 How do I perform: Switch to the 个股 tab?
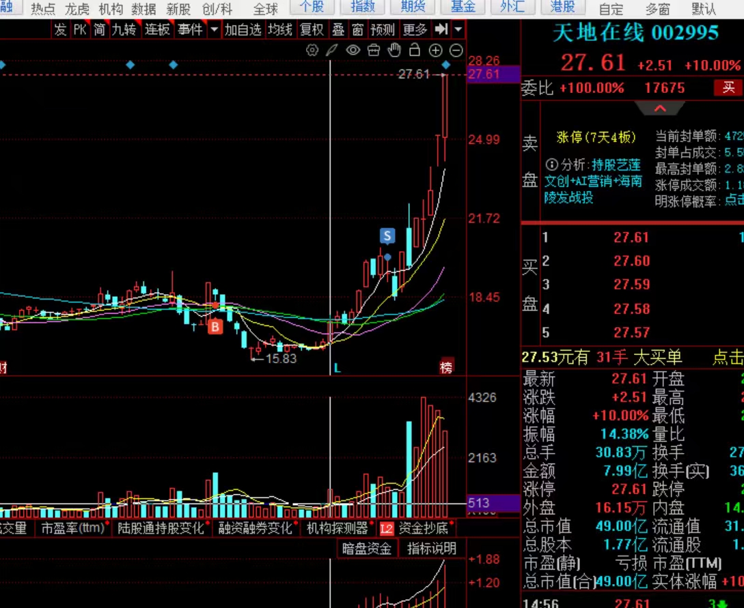point(312,7)
